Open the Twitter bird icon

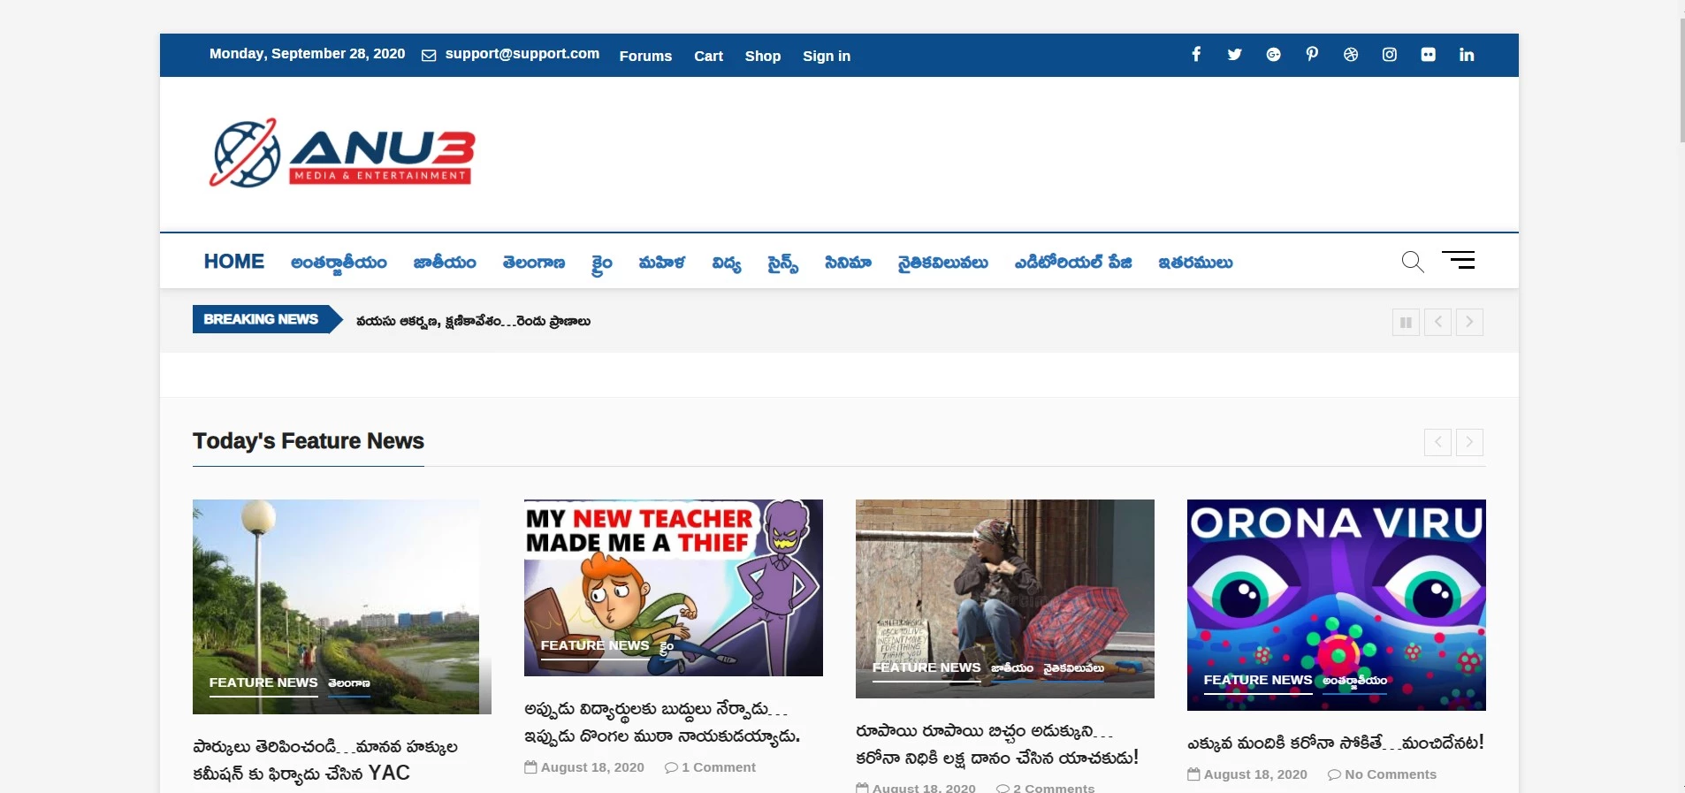pos(1235,55)
